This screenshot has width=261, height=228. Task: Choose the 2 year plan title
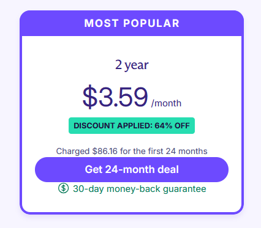point(132,65)
